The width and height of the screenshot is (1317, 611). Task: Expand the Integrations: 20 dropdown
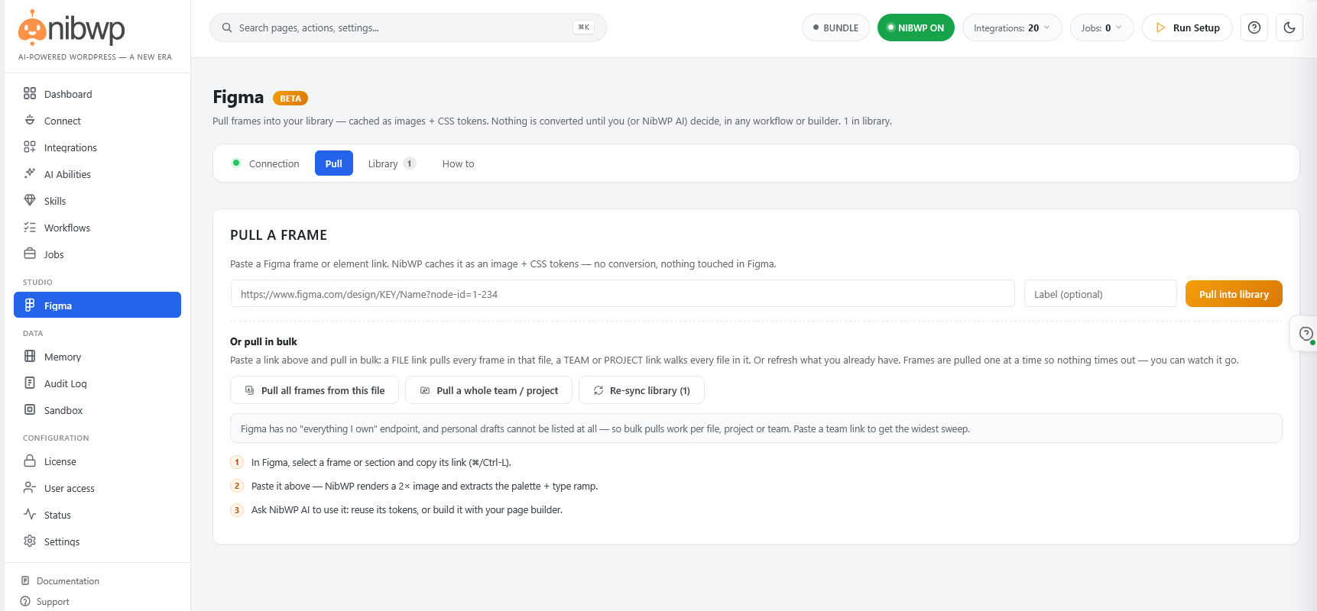pos(1012,27)
